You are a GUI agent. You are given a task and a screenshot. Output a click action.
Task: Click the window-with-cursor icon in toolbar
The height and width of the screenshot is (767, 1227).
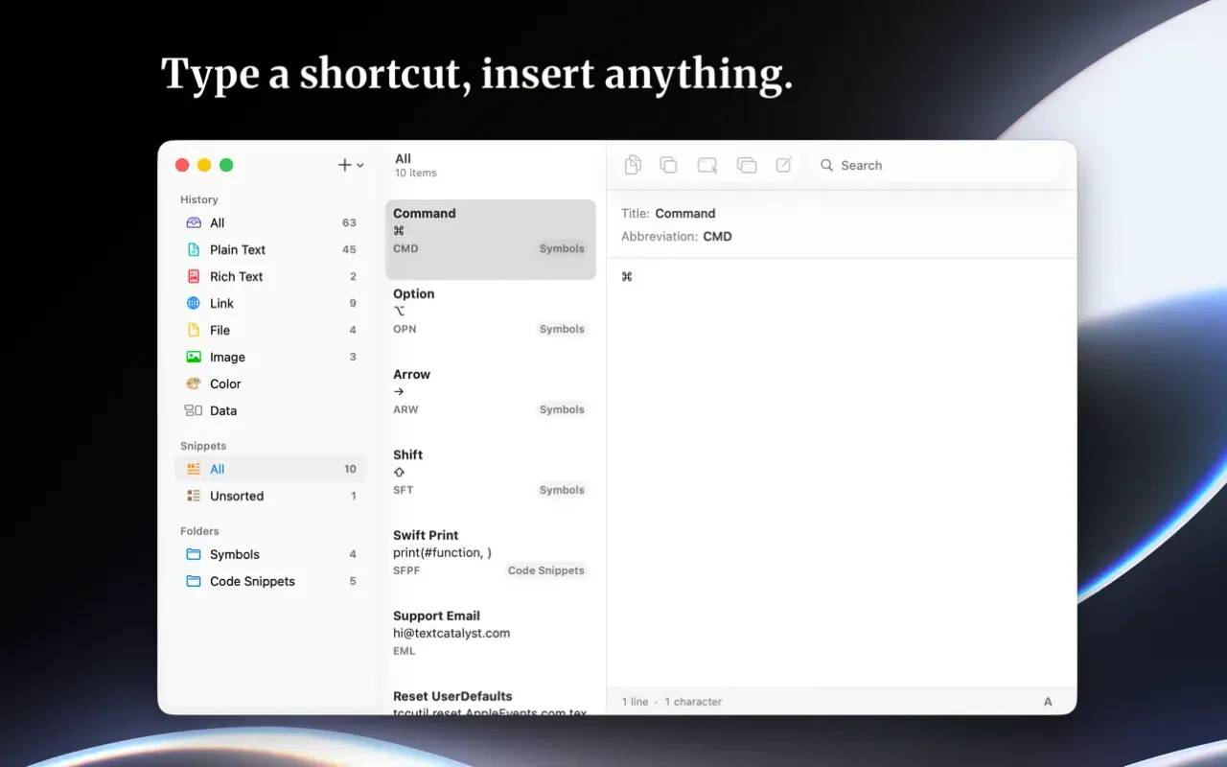coord(707,165)
